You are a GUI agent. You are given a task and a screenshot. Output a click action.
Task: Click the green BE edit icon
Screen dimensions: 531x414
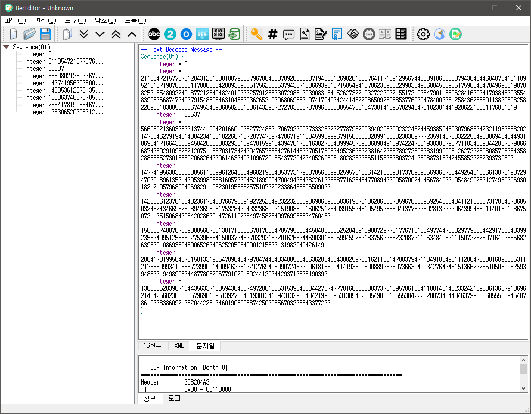(x=455, y=34)
